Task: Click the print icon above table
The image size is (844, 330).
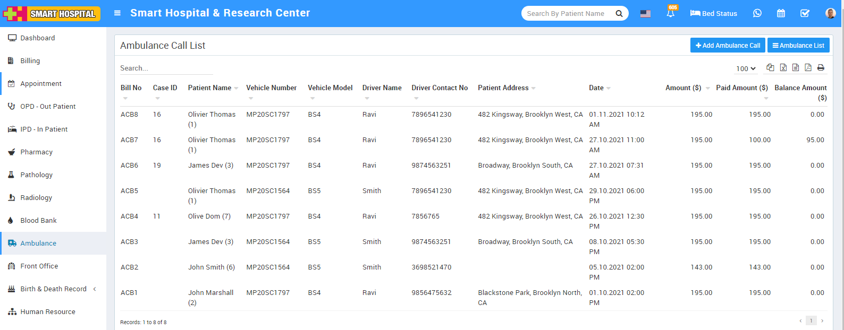Action: (821, 67)
